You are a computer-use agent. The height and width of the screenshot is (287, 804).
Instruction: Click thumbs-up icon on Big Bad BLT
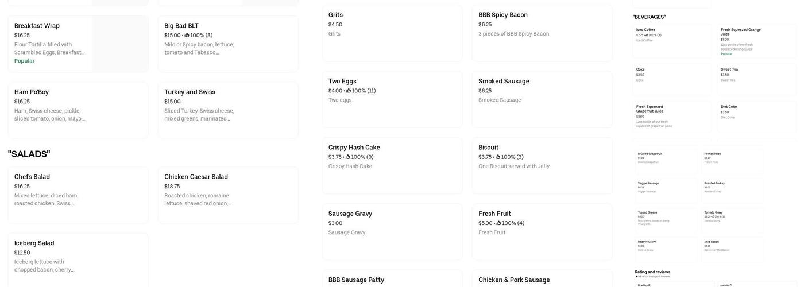click(187, 36)
